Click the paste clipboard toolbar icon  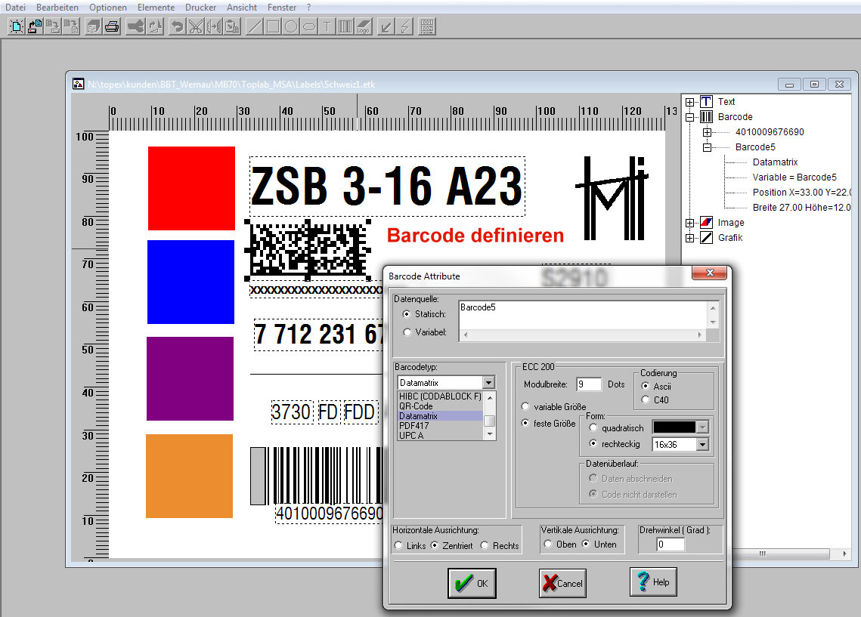click(x=233, y=26)
